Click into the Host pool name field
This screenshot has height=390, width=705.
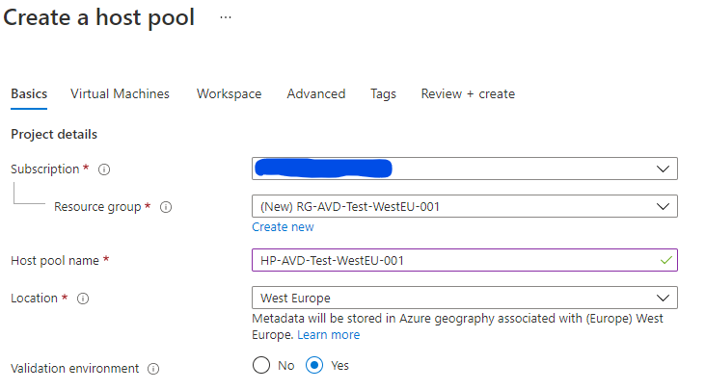pyautogui.click(x=465, y=260)
